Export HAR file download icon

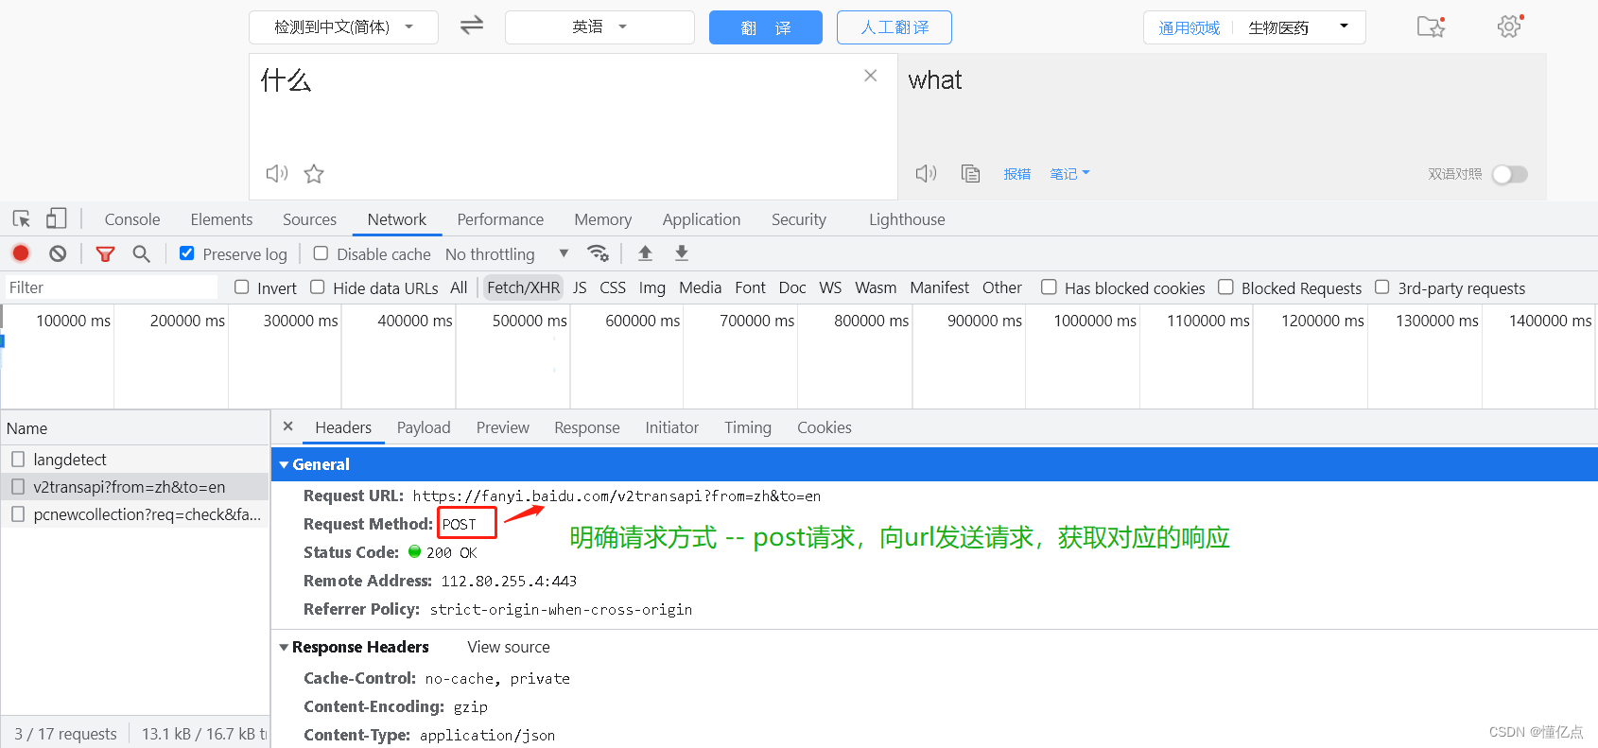(x=681, y=253)
